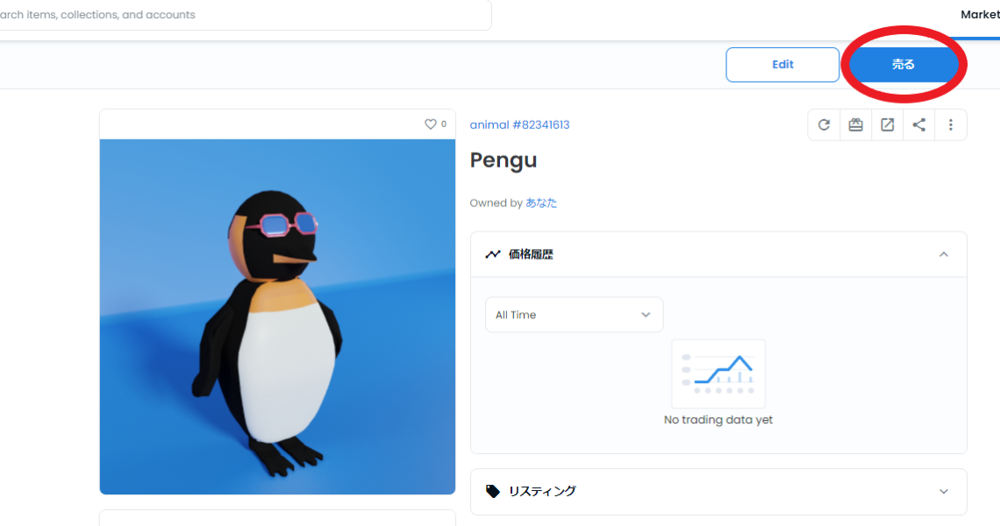The height and width of the screenshot is (526, 1000).
Task: Open the external link icon
Action: pyautogui.click(x=887, y=125)
